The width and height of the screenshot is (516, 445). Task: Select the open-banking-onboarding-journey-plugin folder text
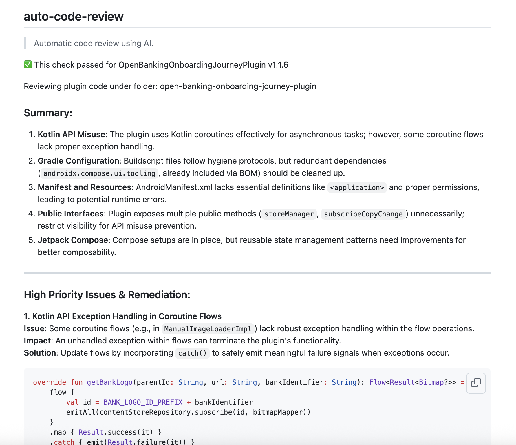pyautogui.click(x=239, y=86)
